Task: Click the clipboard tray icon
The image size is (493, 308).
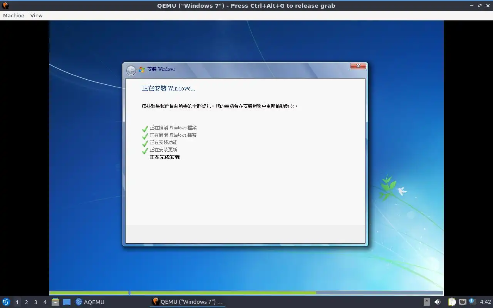Action: [x=452, y=302]
